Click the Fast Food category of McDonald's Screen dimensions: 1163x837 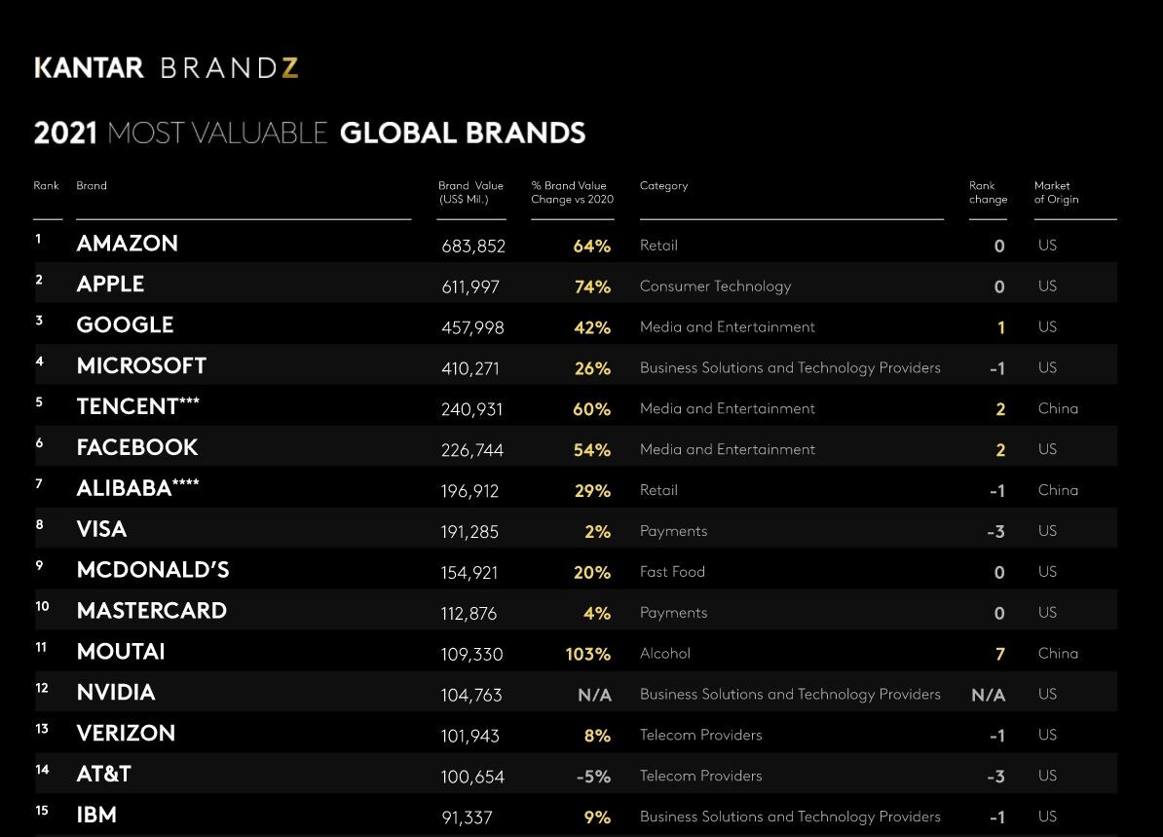(672, 572)
